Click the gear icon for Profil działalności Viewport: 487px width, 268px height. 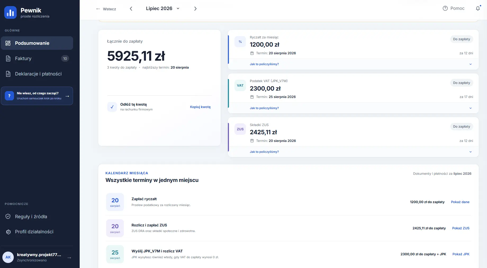(x=8, y=232)
